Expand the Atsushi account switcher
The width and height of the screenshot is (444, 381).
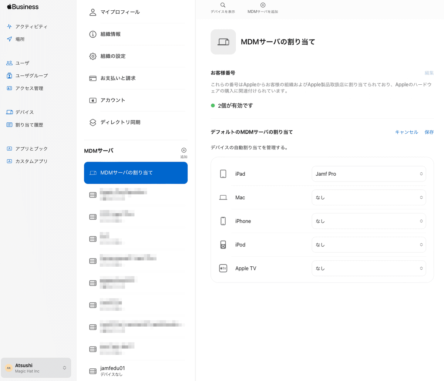36,368
